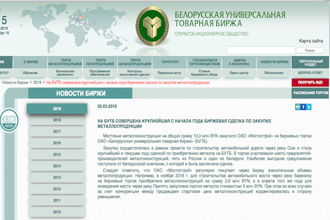Click in the site search field
The image size is (330, 220).
(260, 50)
